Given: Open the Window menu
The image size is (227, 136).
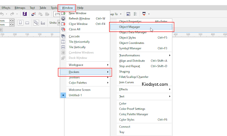Looking at the screenshot, I should click(x=67, y=8).
